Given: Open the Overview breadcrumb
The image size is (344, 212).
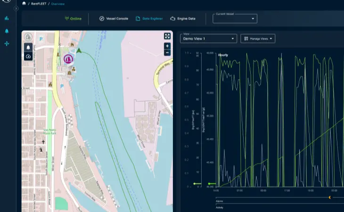Looking at the screenshot, I should pos(57,4).
